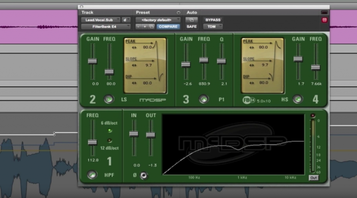Click band 4 frequency value 7.66k
357x198 pixels.
pos(316,84)
